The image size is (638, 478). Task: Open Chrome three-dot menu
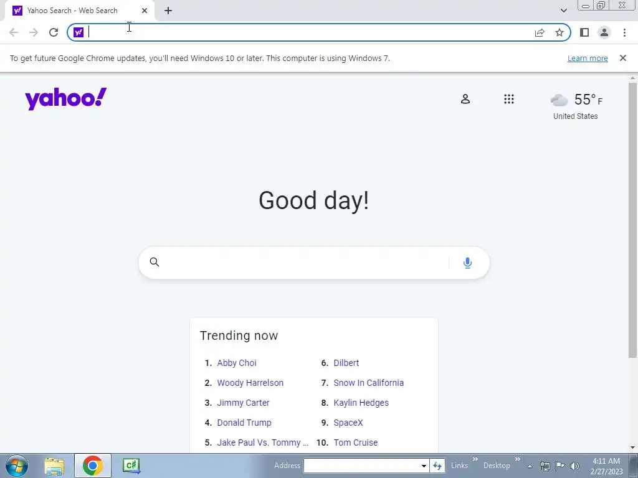624,32
